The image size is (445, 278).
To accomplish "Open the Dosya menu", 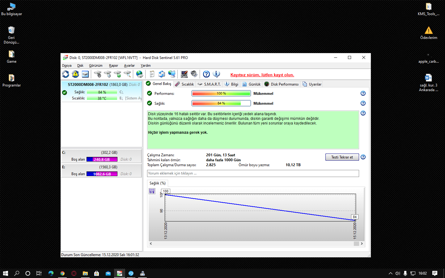I will click(67, 65).
